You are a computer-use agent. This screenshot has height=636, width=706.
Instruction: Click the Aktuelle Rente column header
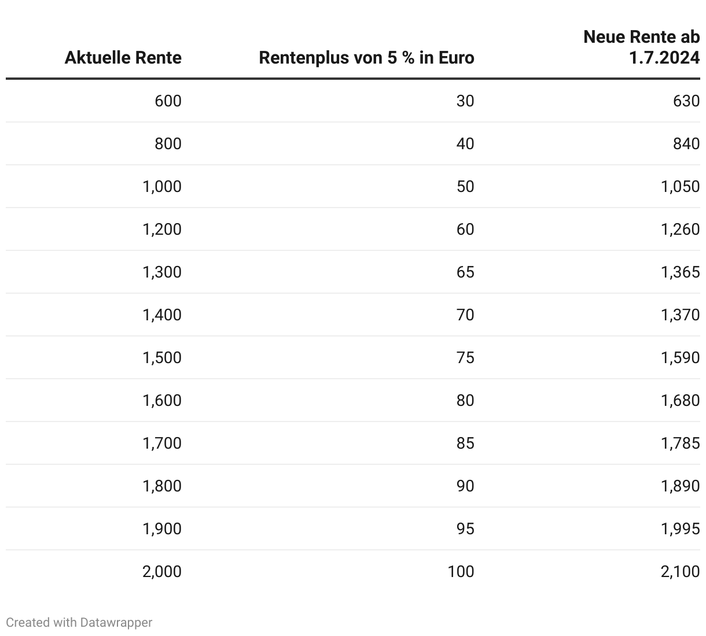coord(123,58)
